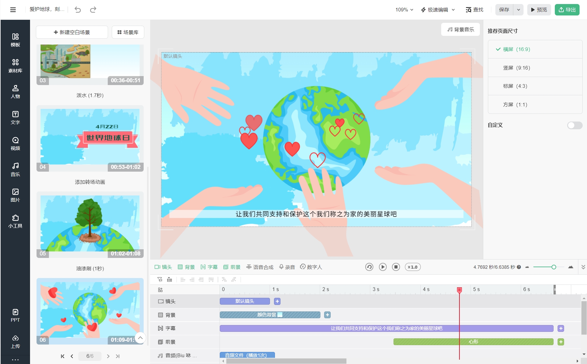Click the timeline zoom slider handle
The height and width of the screenshot is (364, 587).
[554, 267]
